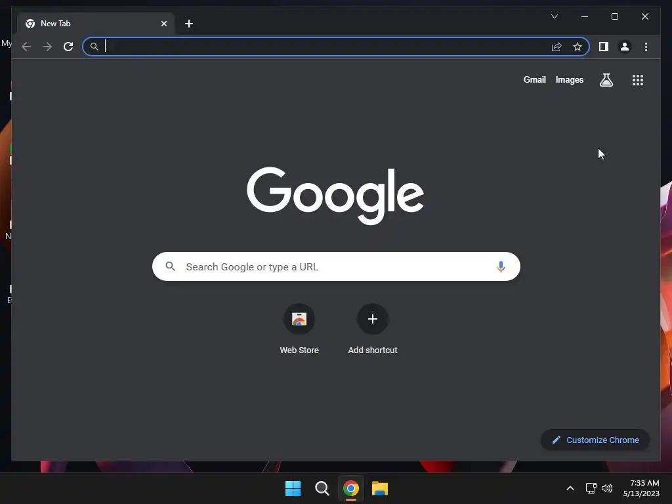Open the profile avatar icon
The width and height of the screenshot is (672, 504).
point(625,47)
